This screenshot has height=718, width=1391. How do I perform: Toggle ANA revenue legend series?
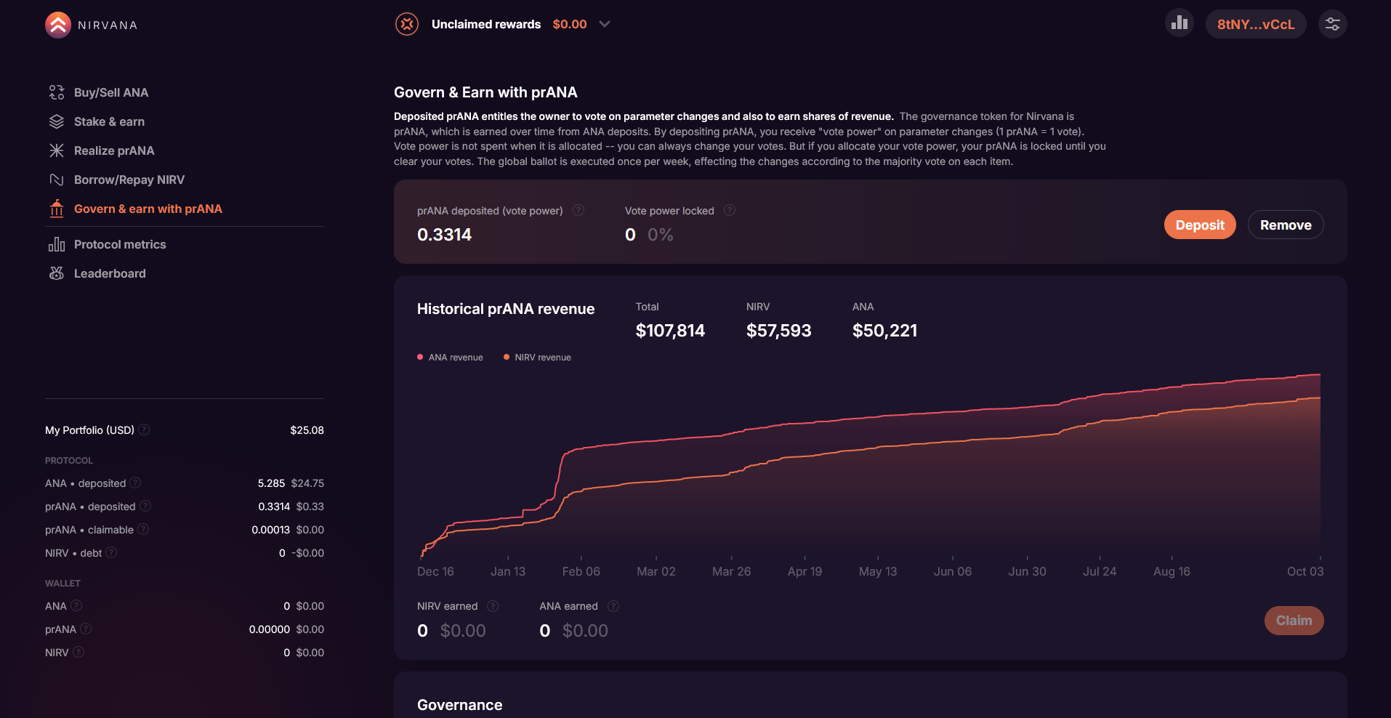(450, 357)
